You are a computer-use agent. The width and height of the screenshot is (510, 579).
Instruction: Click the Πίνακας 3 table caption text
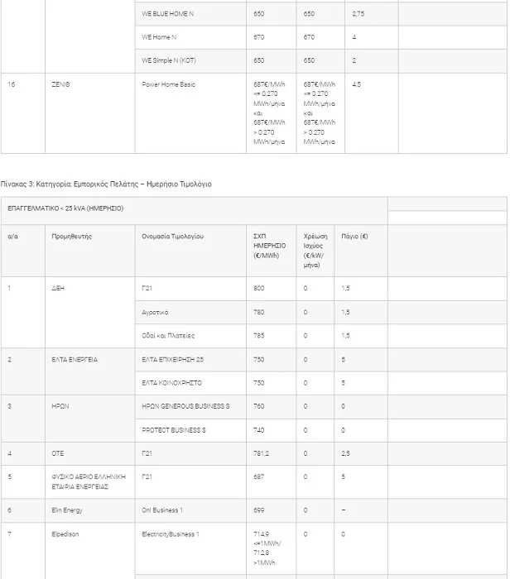coord(106,184)
